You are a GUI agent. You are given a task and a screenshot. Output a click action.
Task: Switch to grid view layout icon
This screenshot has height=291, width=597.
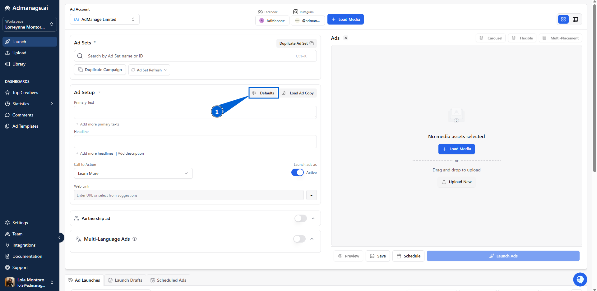pyautogui.click(x=563, y=19)
